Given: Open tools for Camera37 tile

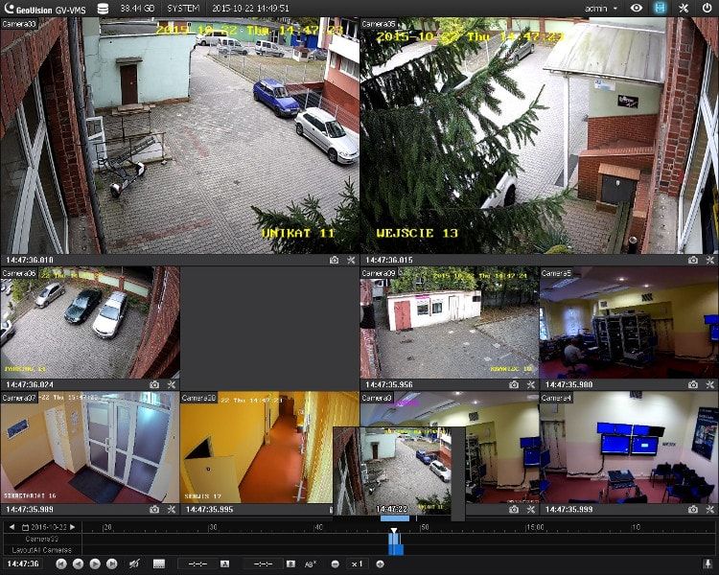Looking at the screenshot, I should [x=172, y=510].
